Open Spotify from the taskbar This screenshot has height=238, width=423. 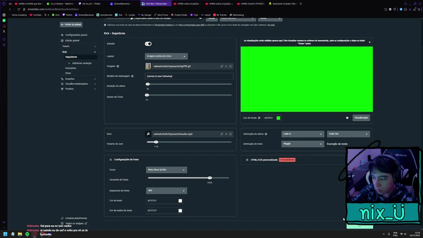coord(27,234)
